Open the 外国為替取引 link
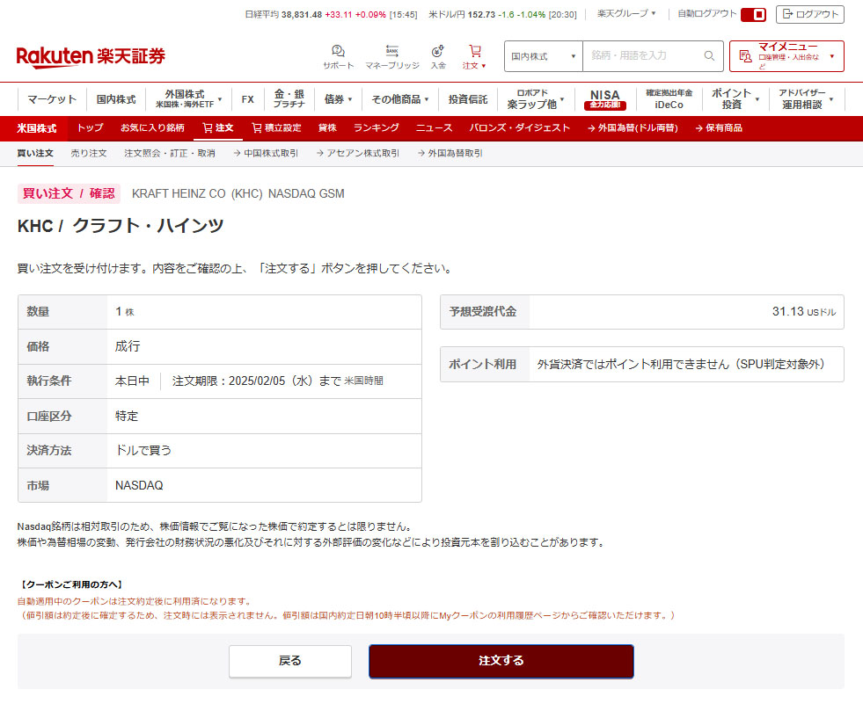The width and height of the screenshot is (863, 711). [x=450, y=153]
